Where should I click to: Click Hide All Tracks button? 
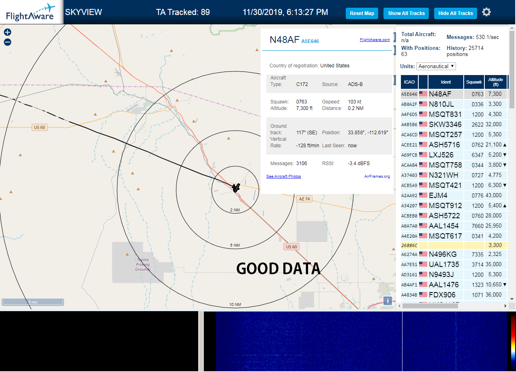[456, 13]
